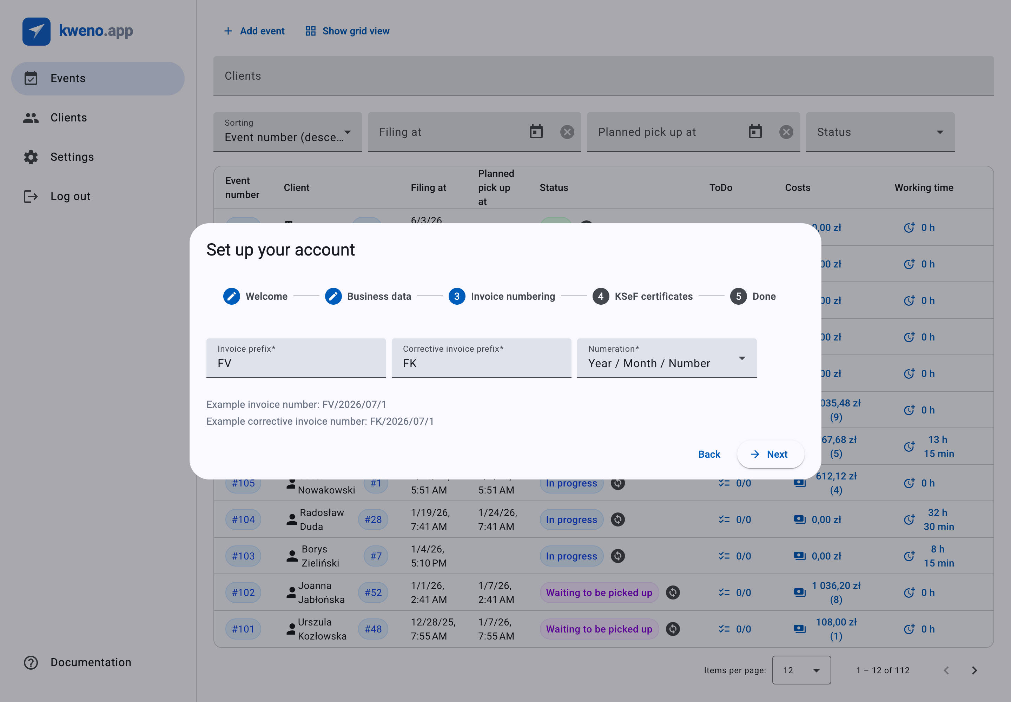Expand the Status filter dropdown

point(880,132)
